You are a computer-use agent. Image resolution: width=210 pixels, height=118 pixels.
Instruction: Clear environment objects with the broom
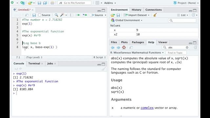pos(155,15)
